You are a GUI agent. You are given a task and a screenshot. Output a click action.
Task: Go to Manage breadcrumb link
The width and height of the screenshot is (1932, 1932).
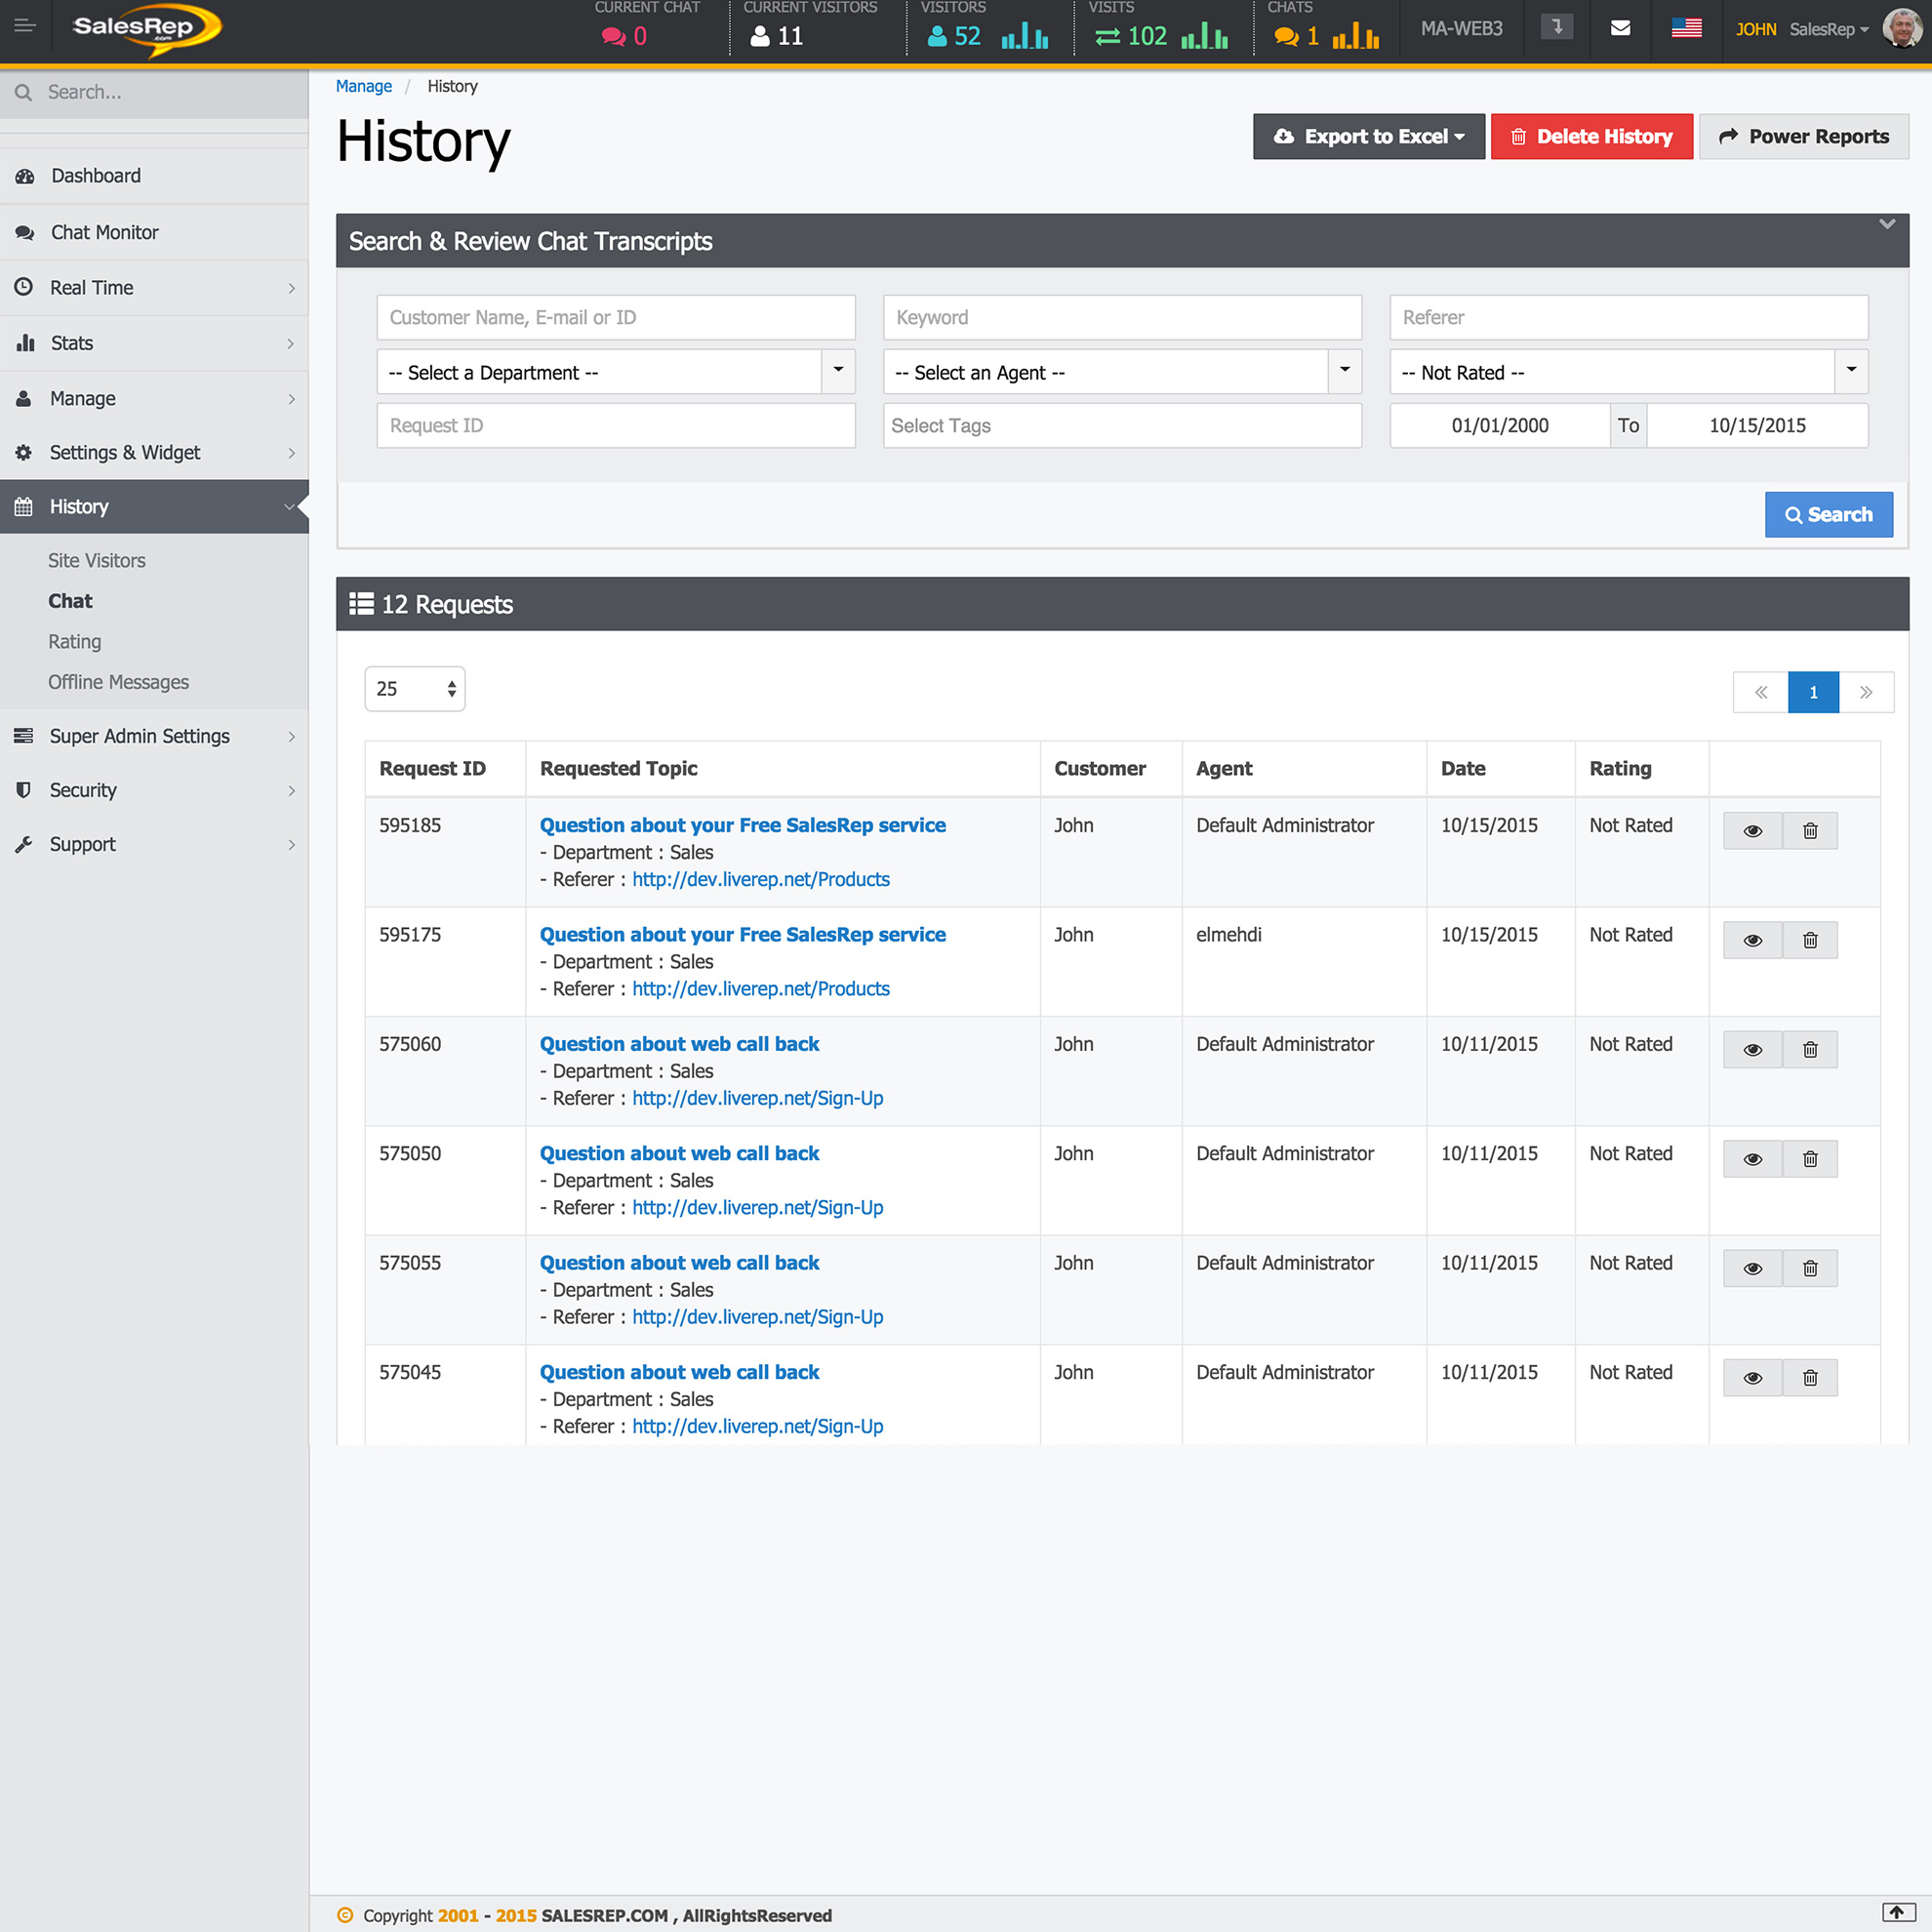point(364,86)
